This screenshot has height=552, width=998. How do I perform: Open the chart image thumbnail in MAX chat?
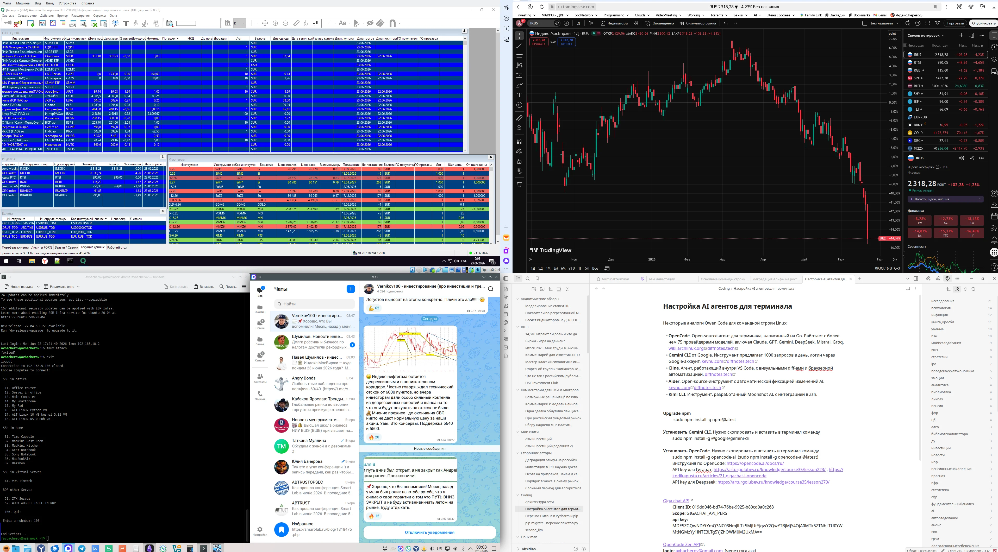(x=410, y=349)
